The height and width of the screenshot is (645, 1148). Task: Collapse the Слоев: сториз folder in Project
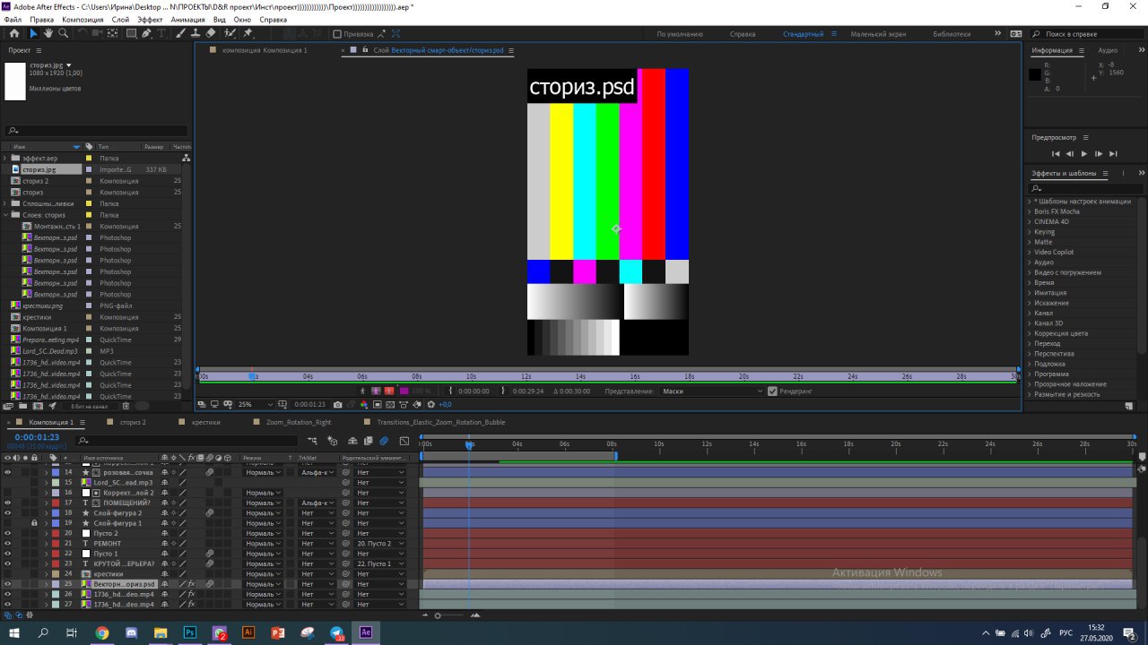point(5,215)
